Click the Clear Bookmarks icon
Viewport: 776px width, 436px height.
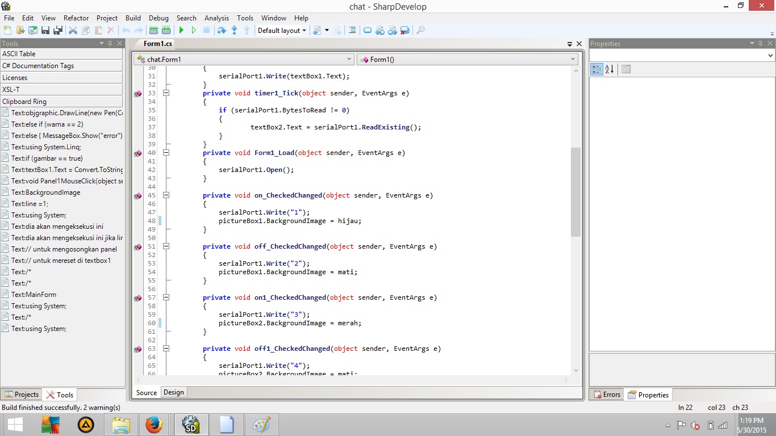coord(405,30)
